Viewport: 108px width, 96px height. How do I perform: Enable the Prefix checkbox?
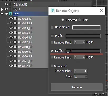52,36
